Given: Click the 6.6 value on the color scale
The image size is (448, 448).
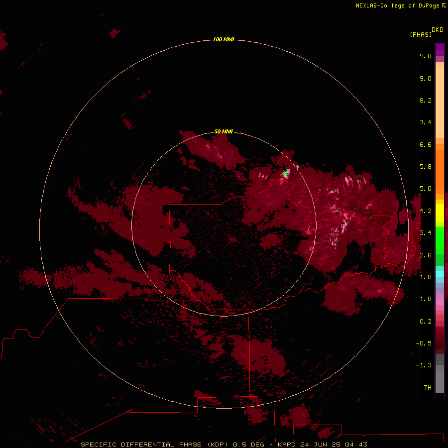Looking at the screenshot, I should [x=426, y=144].
